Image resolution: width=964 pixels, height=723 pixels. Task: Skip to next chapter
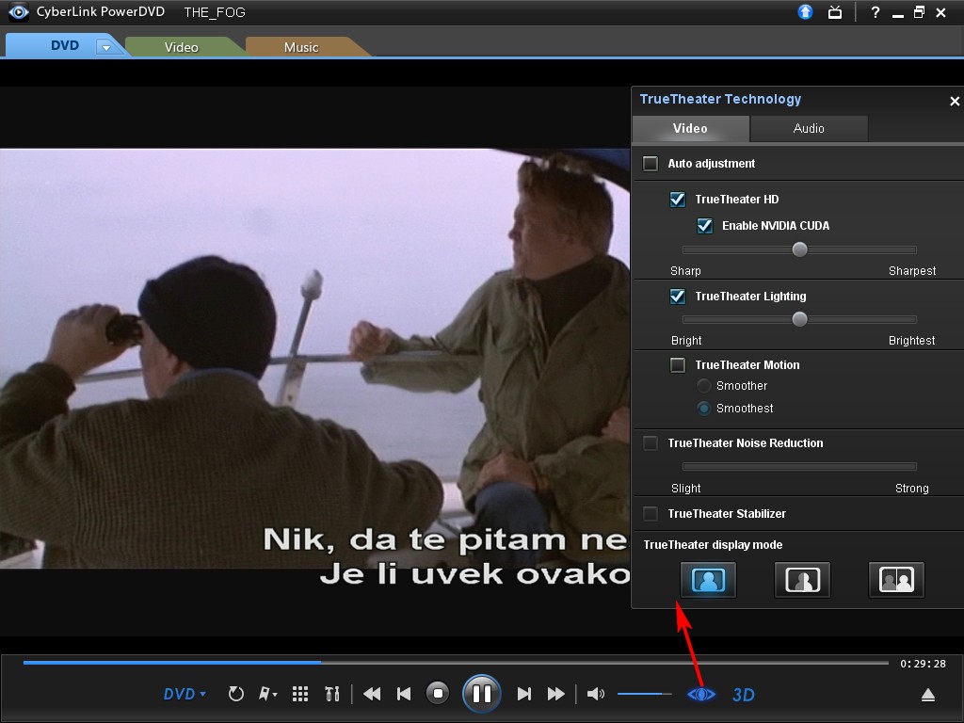click(523, 694)
